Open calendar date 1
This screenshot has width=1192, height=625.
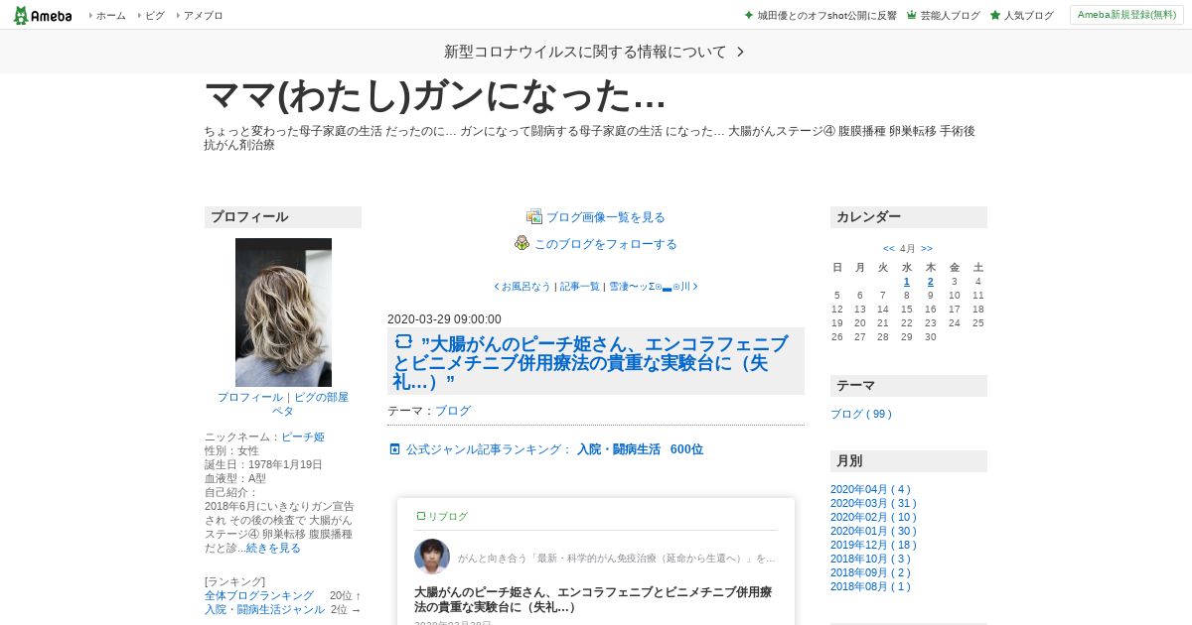(907, 282)
